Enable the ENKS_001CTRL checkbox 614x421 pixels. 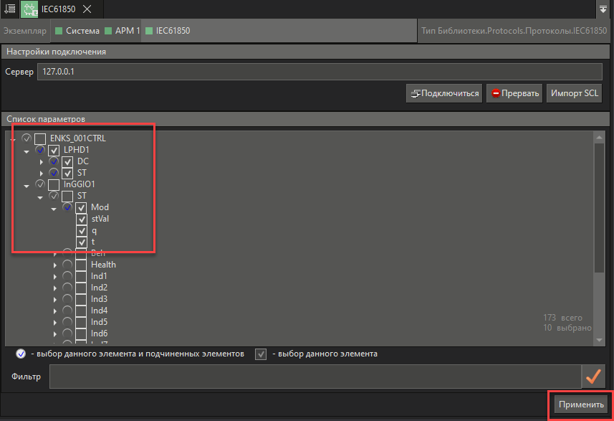point(40,138)
